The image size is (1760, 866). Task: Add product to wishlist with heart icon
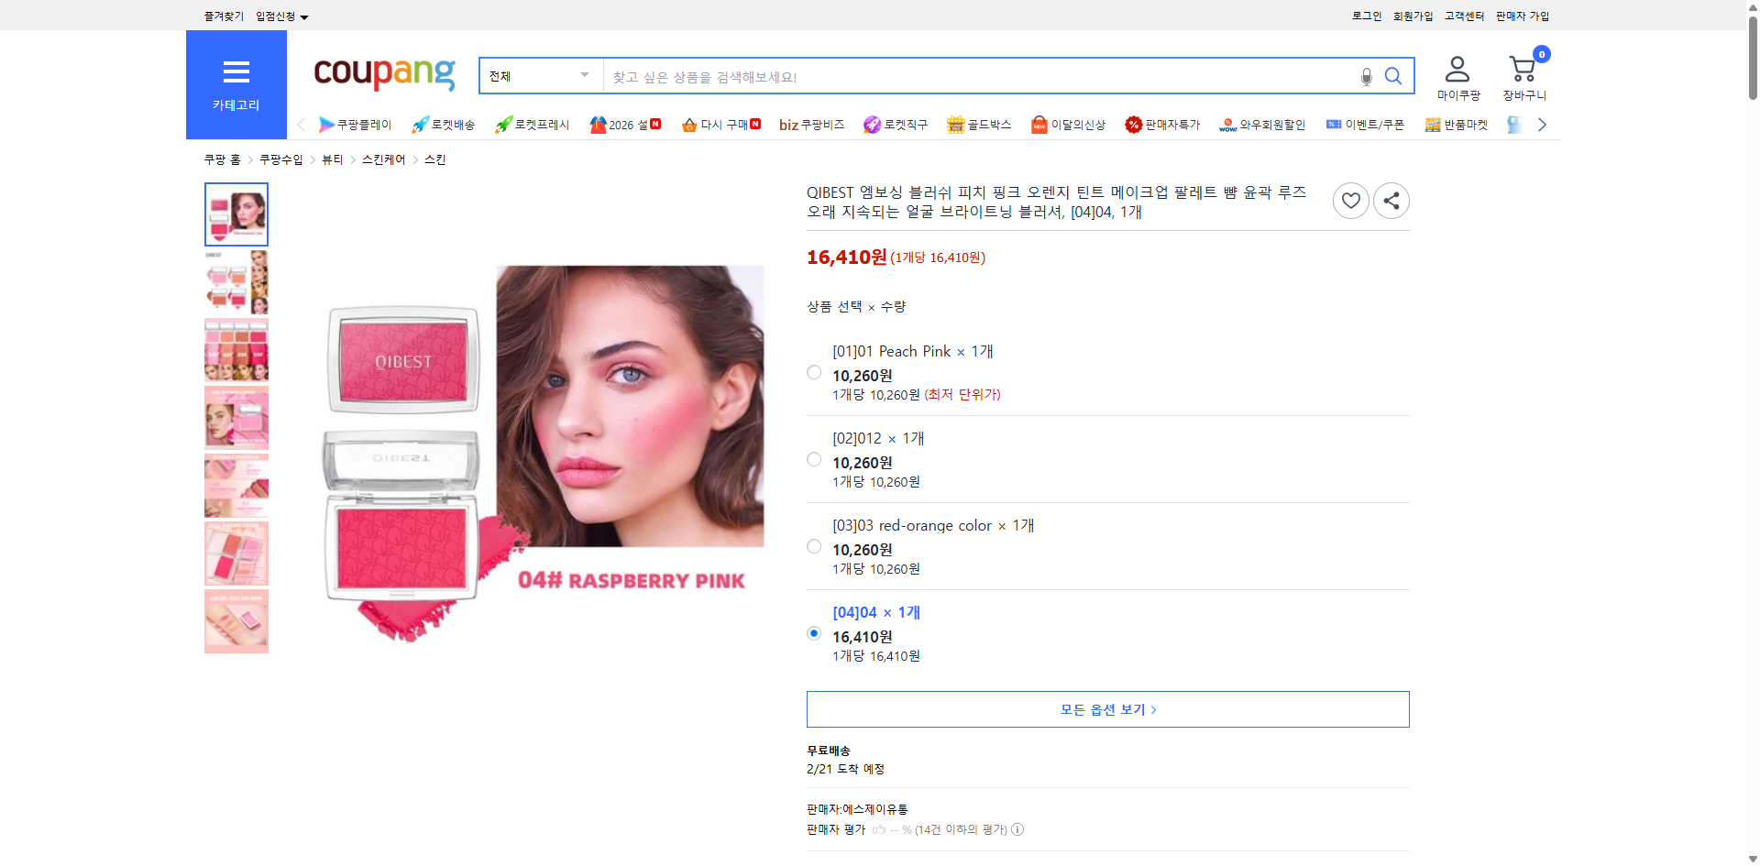point(1350,200)
